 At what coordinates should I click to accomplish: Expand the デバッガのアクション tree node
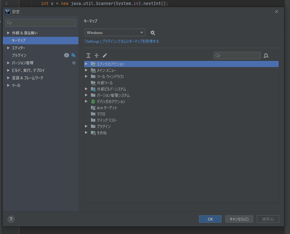coord(86,101)
